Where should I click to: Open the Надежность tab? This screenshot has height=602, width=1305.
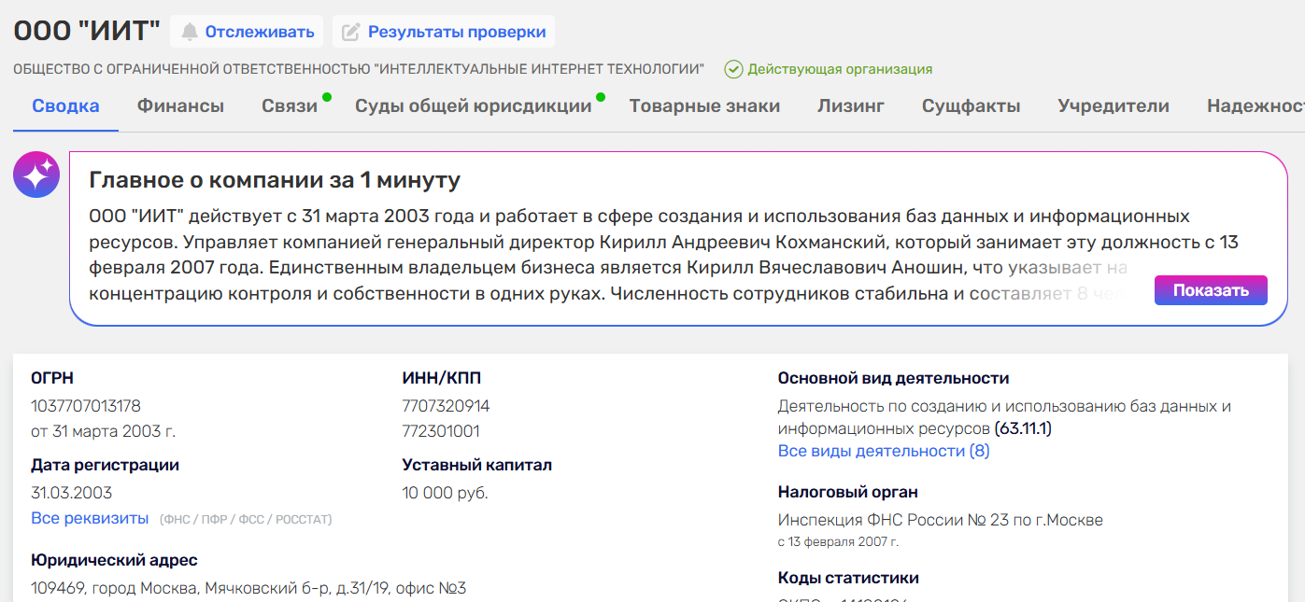point(1255,105)
